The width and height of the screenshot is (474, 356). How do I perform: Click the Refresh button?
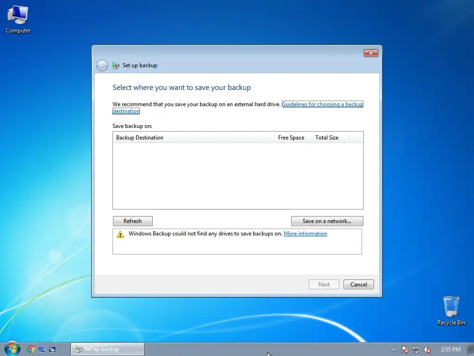coord(133,221)
